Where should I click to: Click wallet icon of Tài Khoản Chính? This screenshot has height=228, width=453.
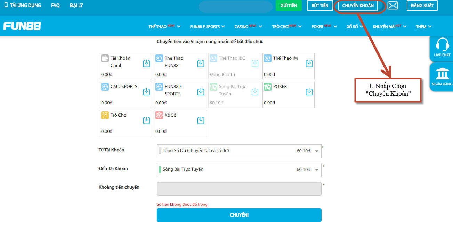[x=105, y=58]
